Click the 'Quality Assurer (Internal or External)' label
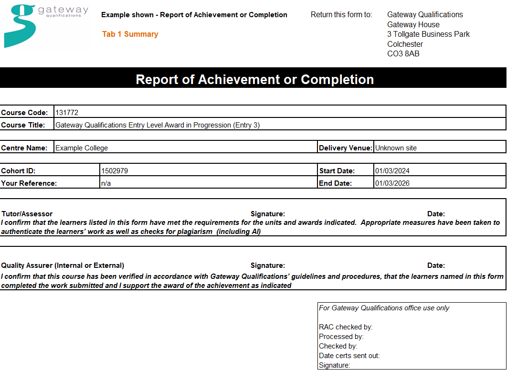Screen dimensions: 517x381 [x=63, y=265]
